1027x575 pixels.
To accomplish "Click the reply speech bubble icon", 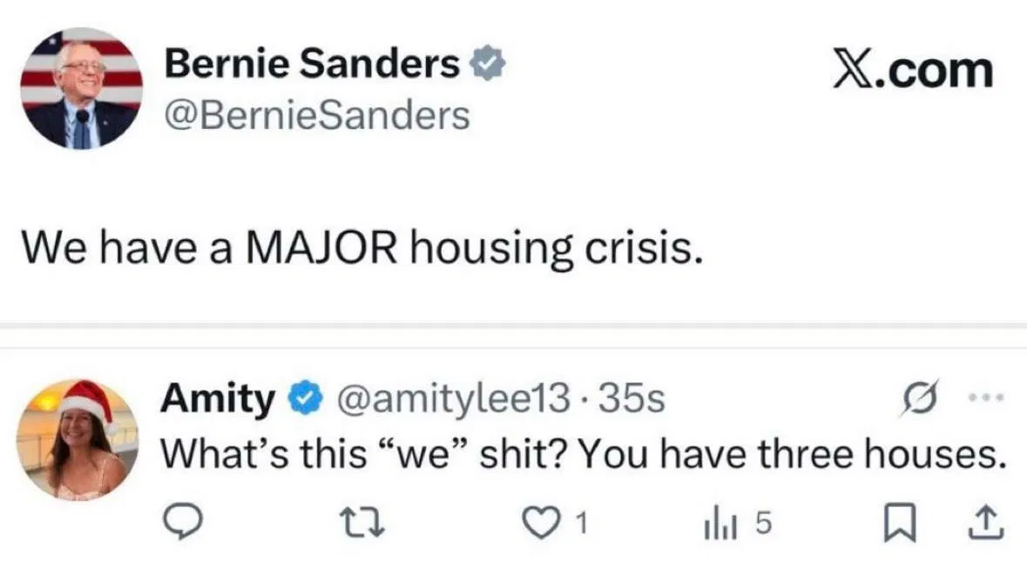I will [x=183, y=521].
